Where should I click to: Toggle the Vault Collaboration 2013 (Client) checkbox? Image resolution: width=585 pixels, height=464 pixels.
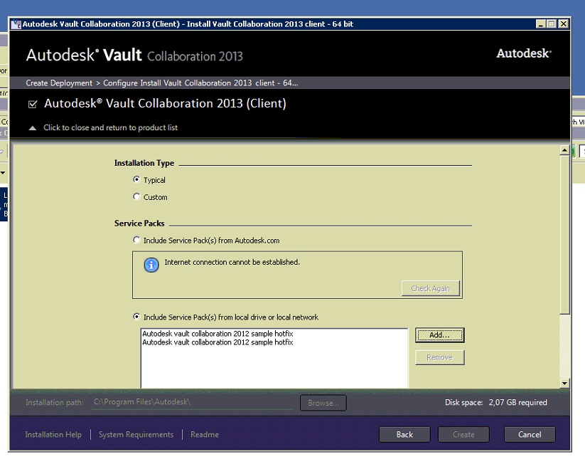point(33,104)
